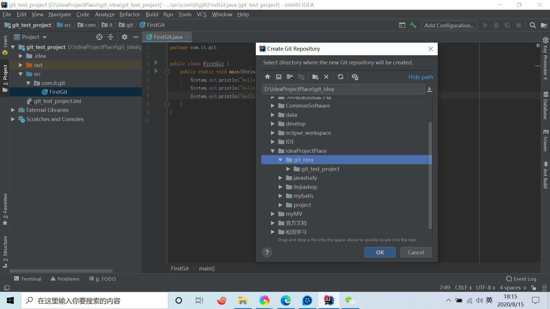The height and width of the screenshot is (309, 550).
Task: Jump to Desktop directory in dialog toolbar
Action: 278,77
